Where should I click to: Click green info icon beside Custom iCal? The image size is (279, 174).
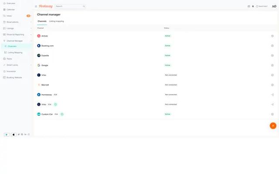[x=62, y=114]
